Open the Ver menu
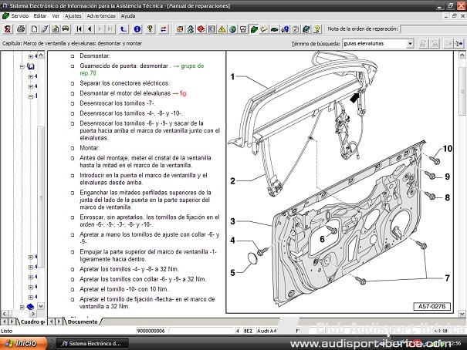The width and height of the screenshot is (467, 350). click(x=56, y=15)
